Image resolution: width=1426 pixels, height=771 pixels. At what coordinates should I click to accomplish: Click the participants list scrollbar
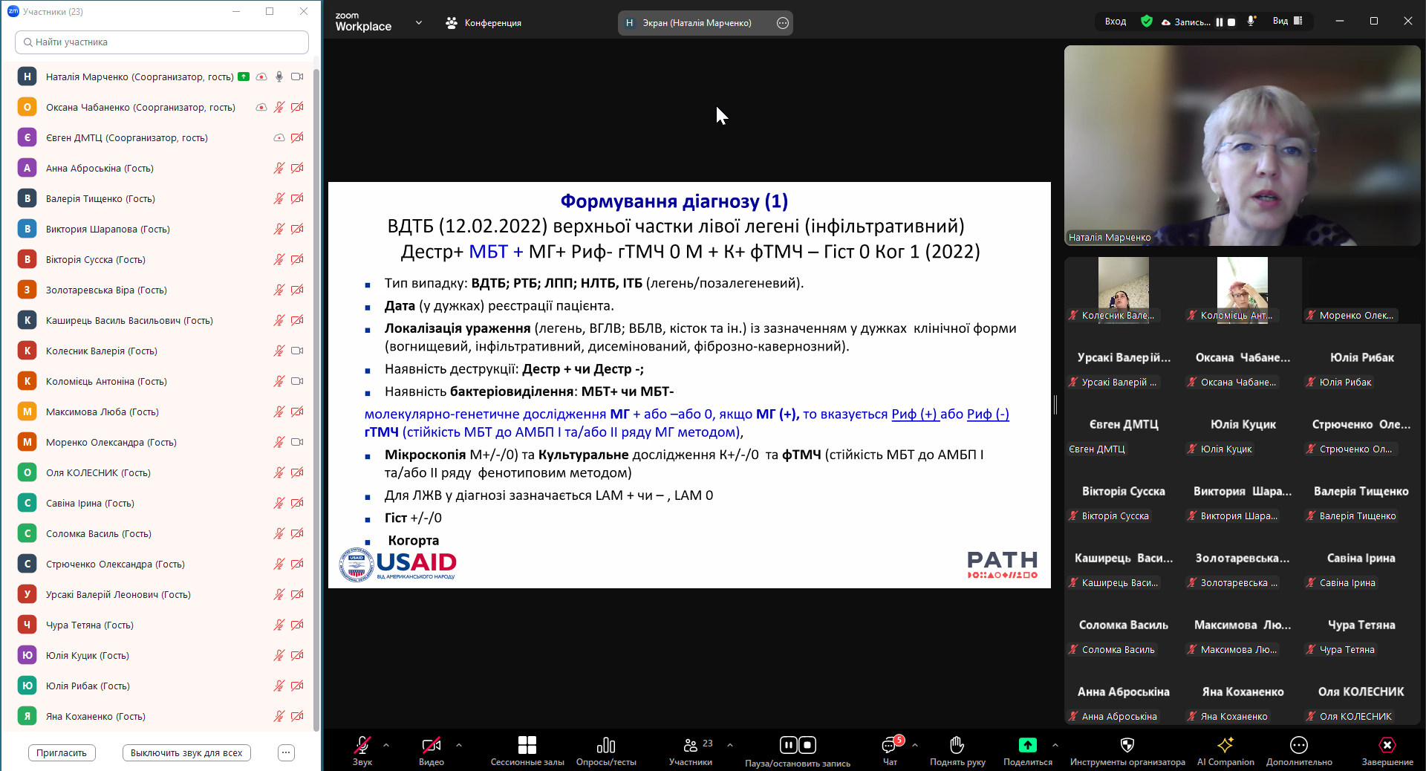(316, 371)
